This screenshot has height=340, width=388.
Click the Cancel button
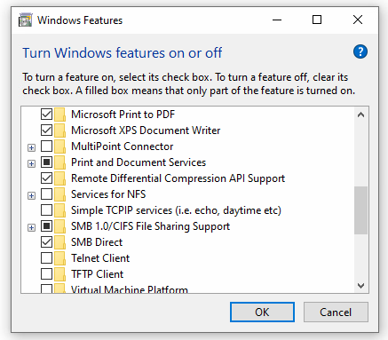coord(336,312)
